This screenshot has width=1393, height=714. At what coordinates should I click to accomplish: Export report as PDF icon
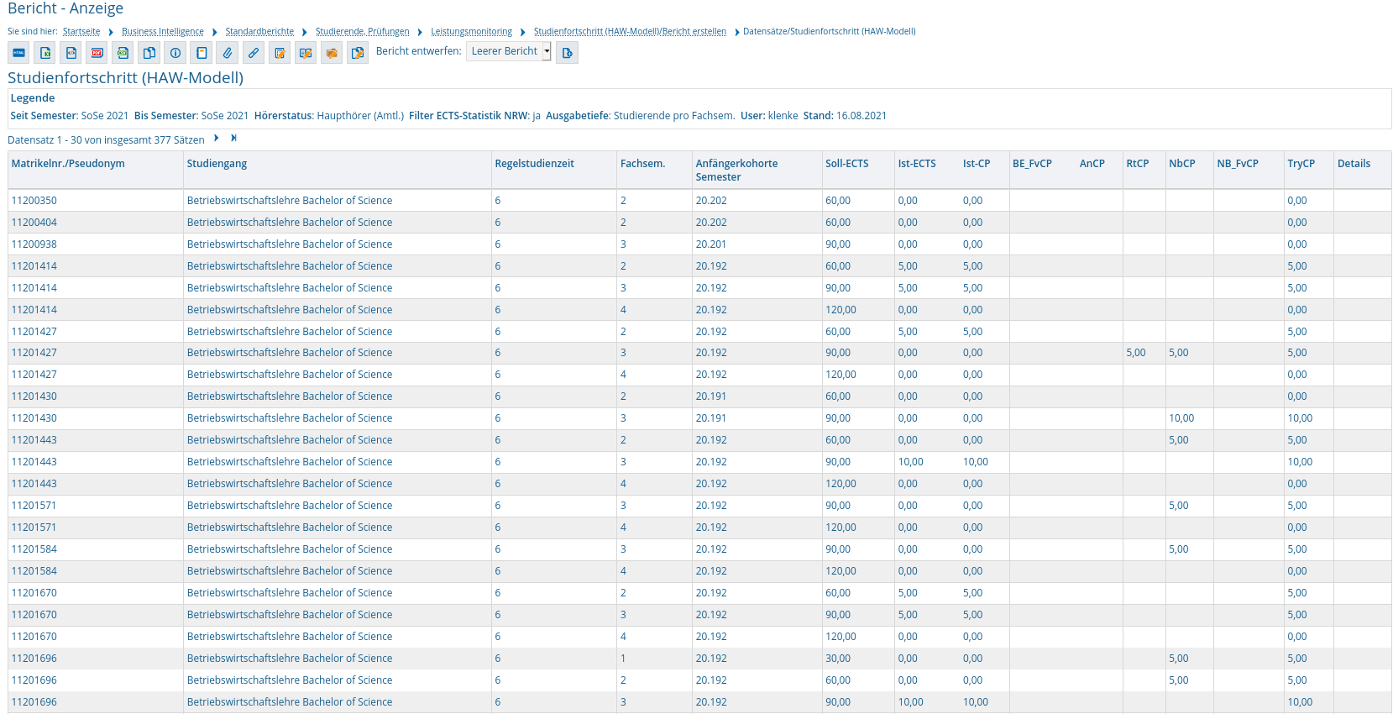click(97, 53)
